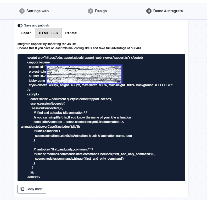Click the 'const scene = document.querySelector' line
The image size is (207, 200).
click(x=71, y=99)
